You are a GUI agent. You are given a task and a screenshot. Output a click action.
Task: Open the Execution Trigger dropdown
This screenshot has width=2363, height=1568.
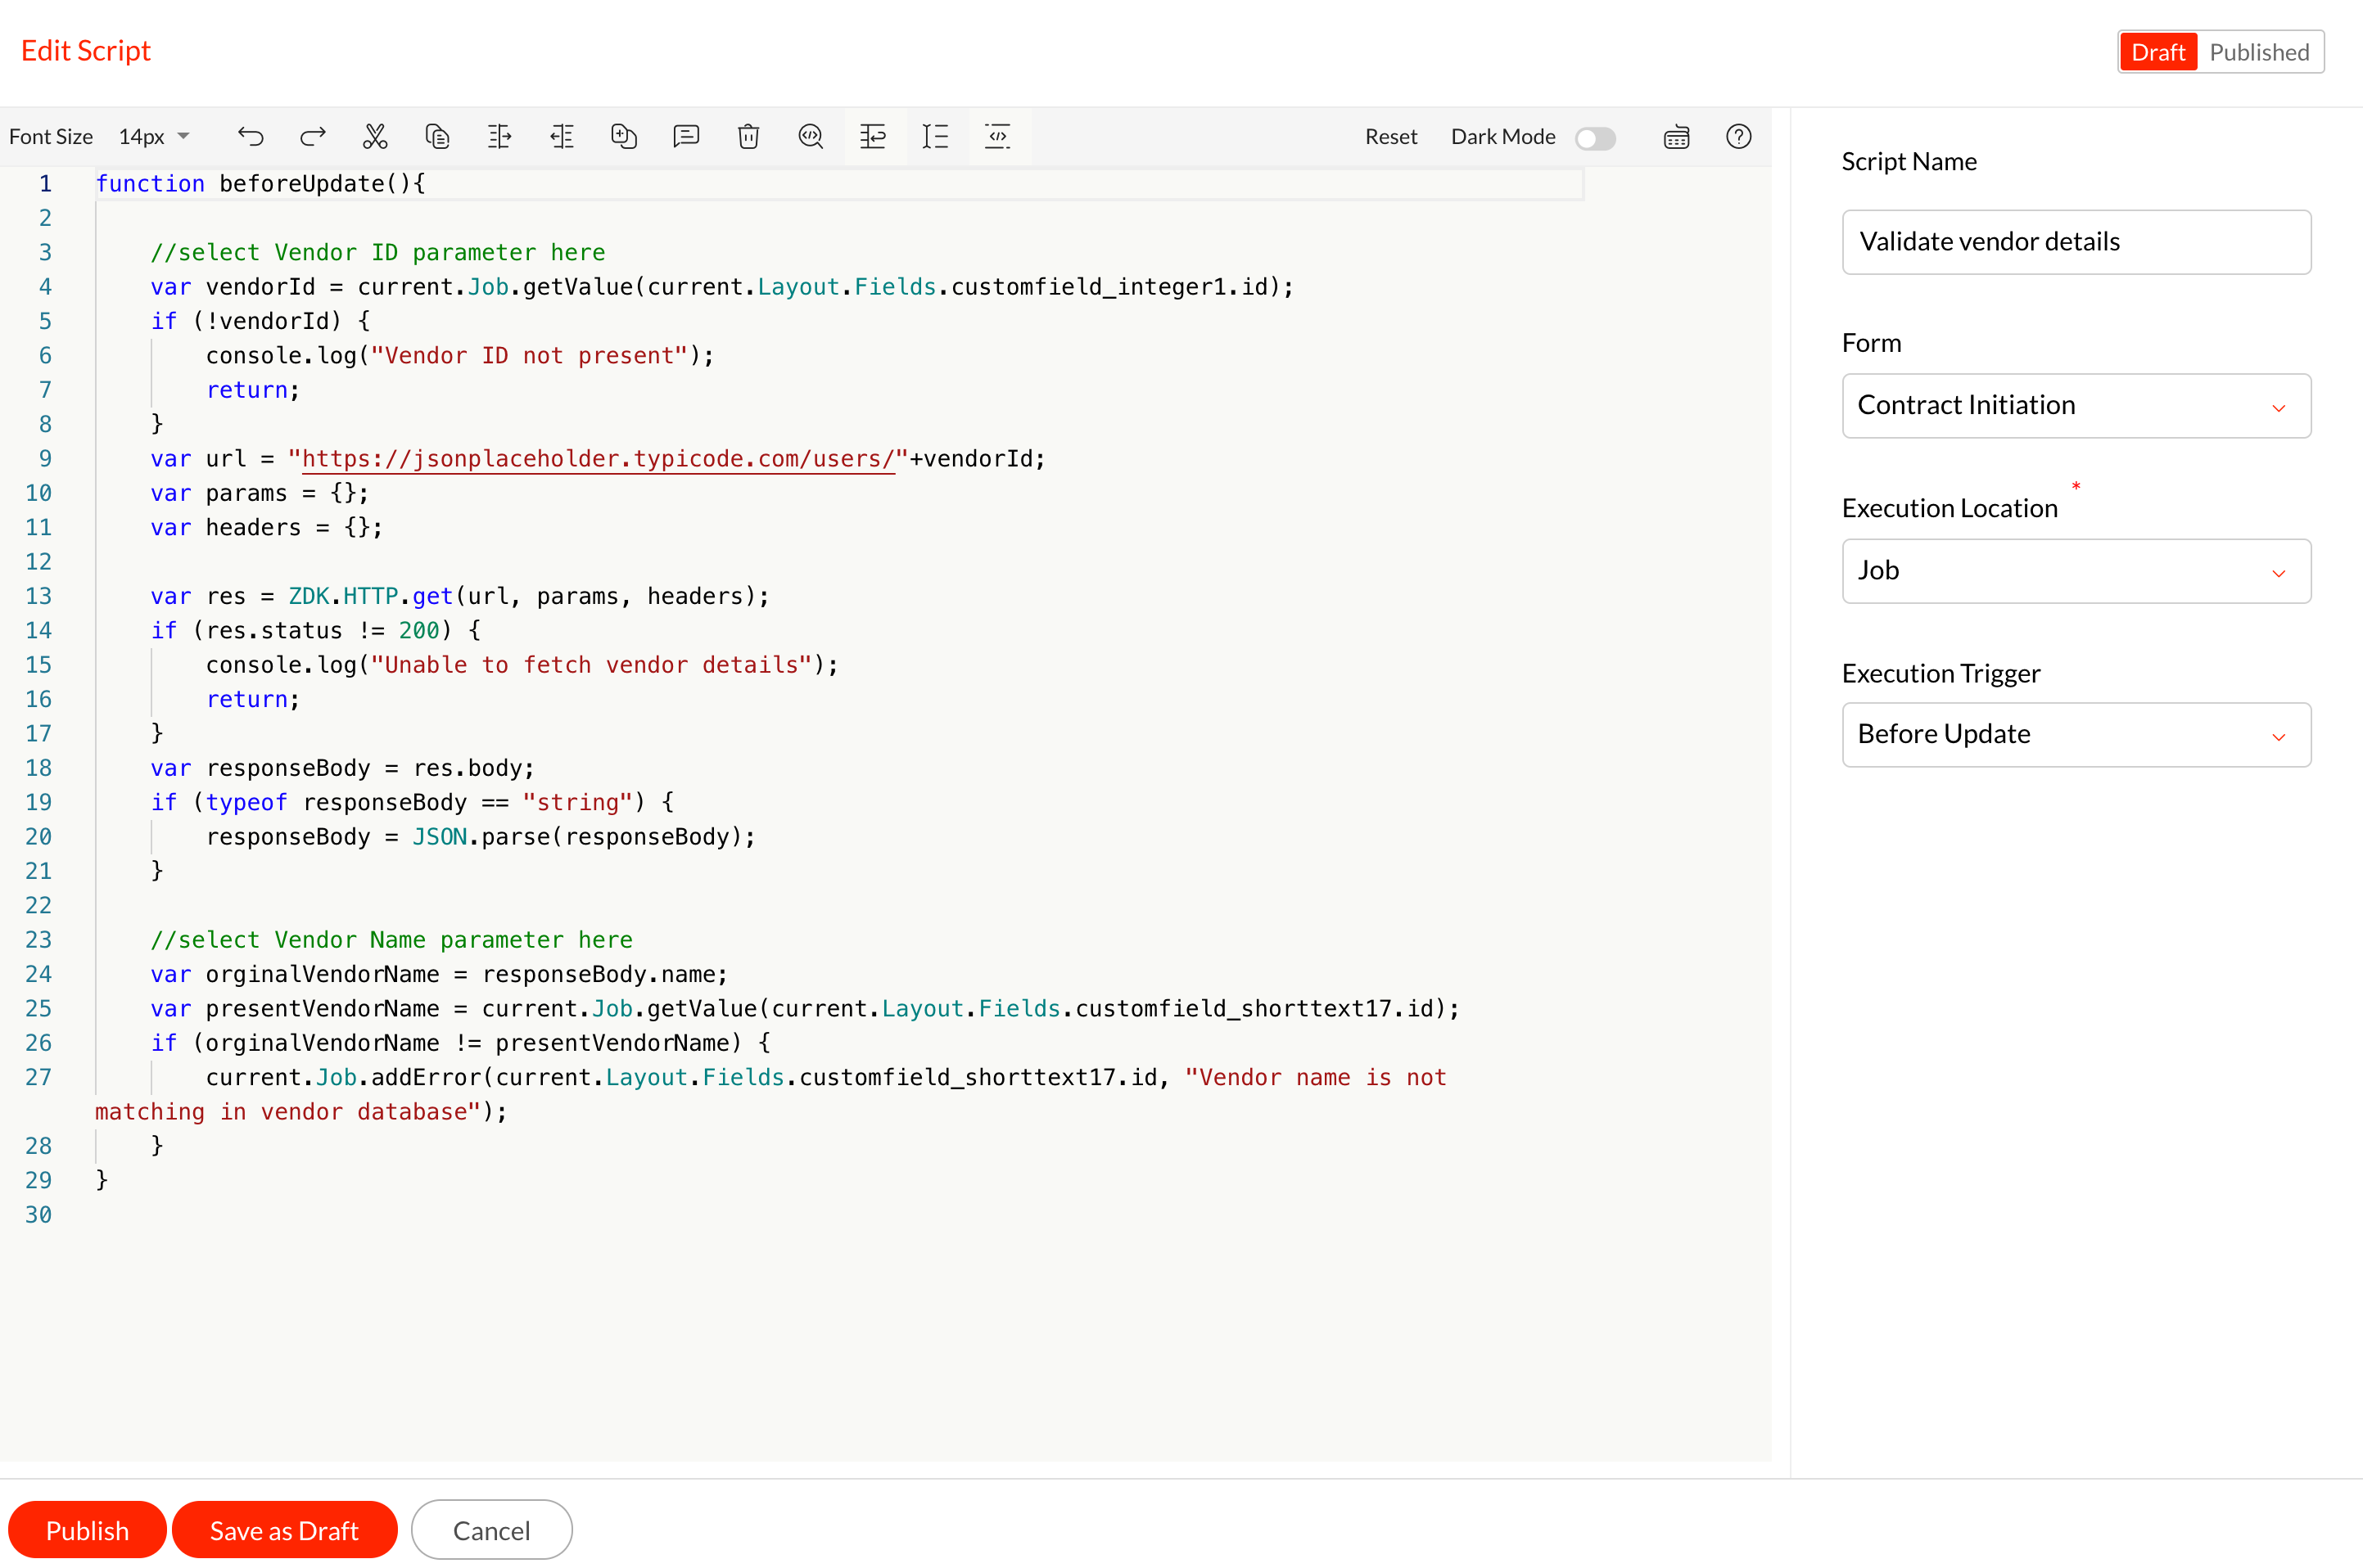[x=2076, y=734]
